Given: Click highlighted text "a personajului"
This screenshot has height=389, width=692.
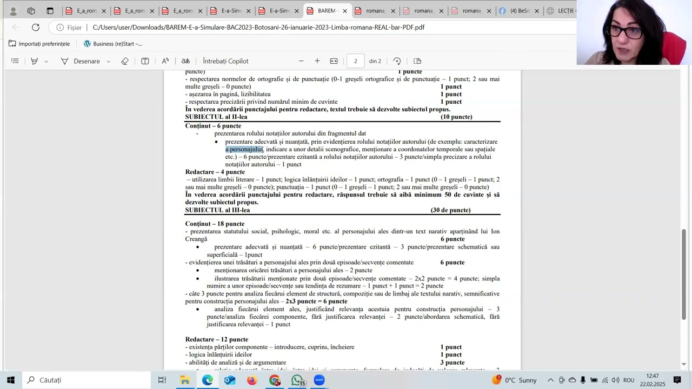Looking at the screenshot, I should (x=244, y=149).
